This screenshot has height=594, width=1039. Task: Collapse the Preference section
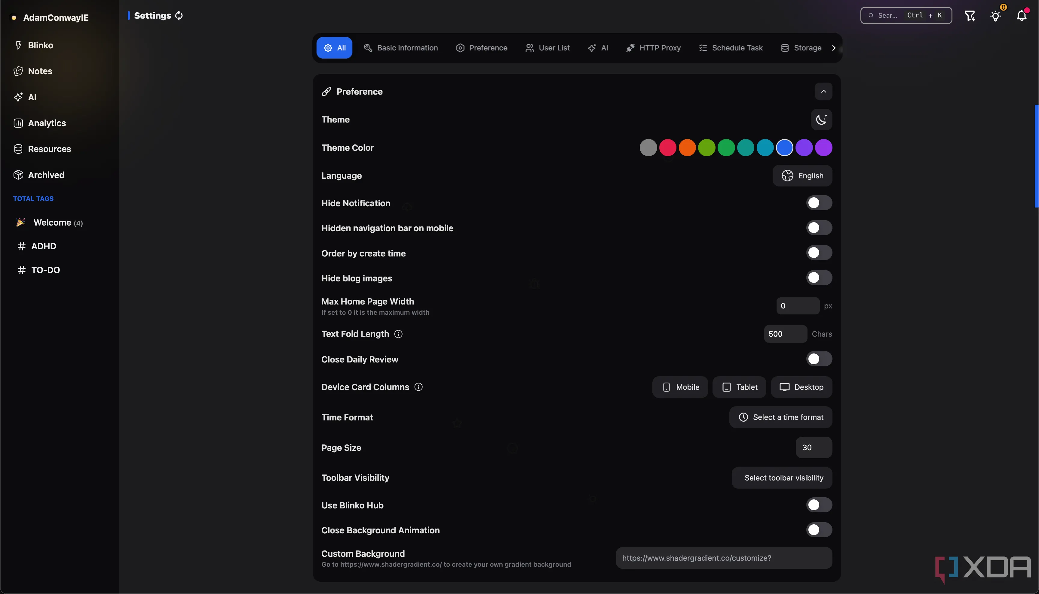(x=823, y=91)
